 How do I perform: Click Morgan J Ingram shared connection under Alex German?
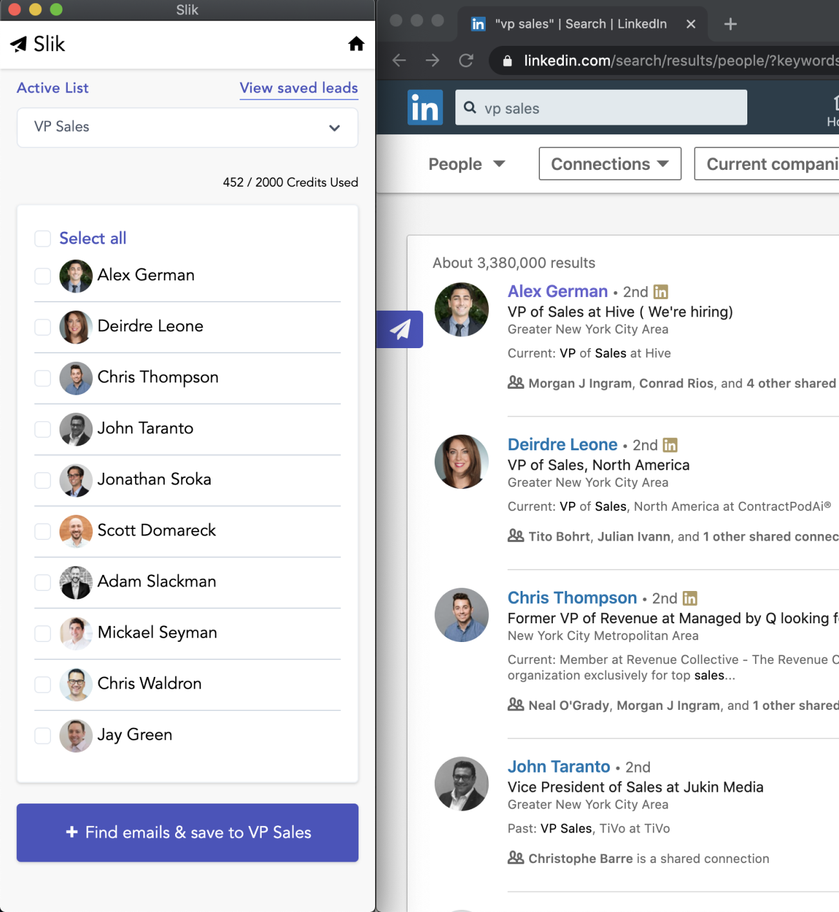581,383
